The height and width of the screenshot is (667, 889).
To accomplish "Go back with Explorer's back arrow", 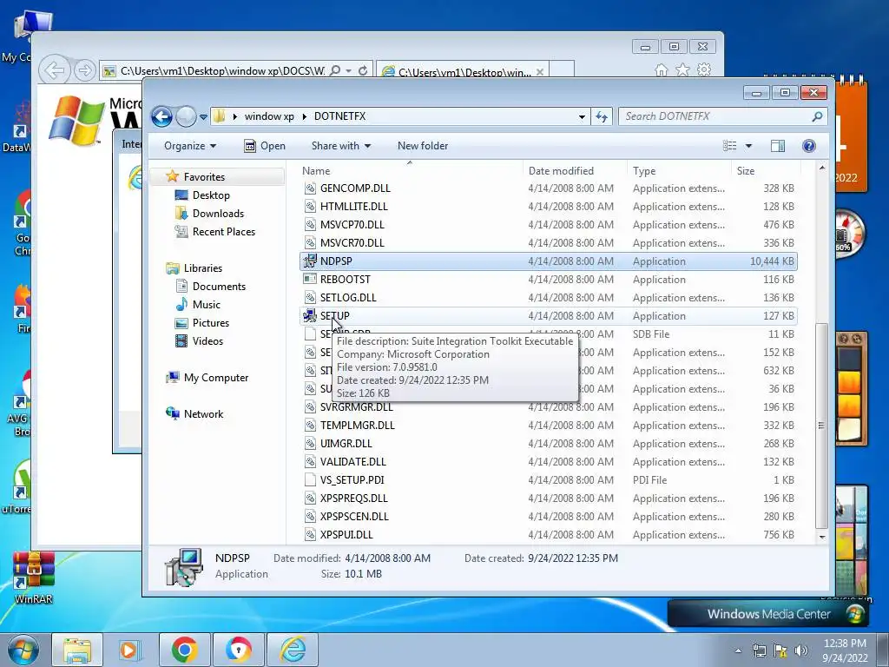I will [161, 117].
